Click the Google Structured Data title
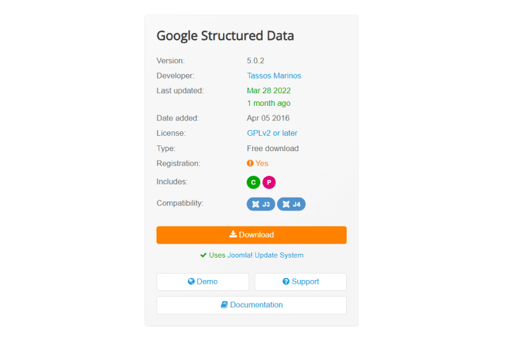 pyautogui.click(x=225, y=36)
